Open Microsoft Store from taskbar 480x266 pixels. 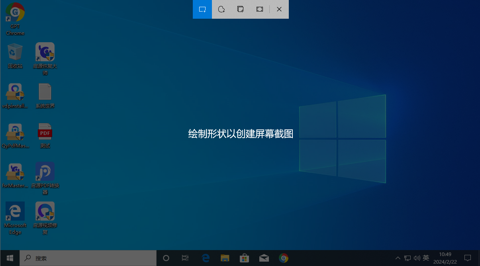point(244,258)
